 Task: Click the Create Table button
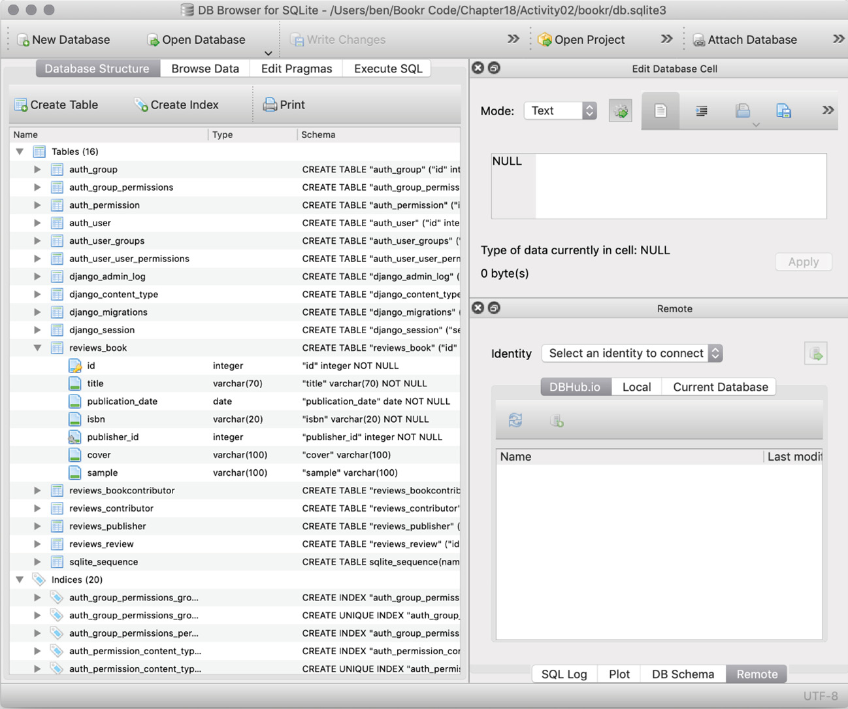[x=56, y=105]
